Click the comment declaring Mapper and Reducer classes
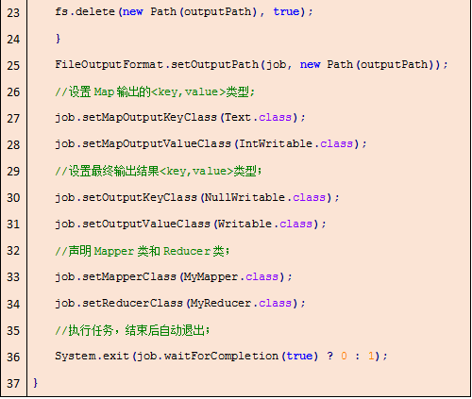 [x=143, y=251]
